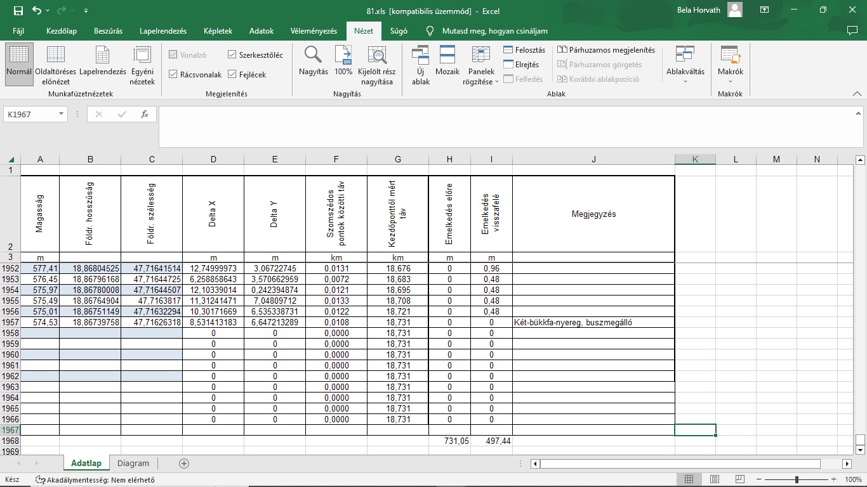This screenshot has width=867, height=487.
Task: Add a new sheet with plus icon
Action: click(x=184, y=464)
